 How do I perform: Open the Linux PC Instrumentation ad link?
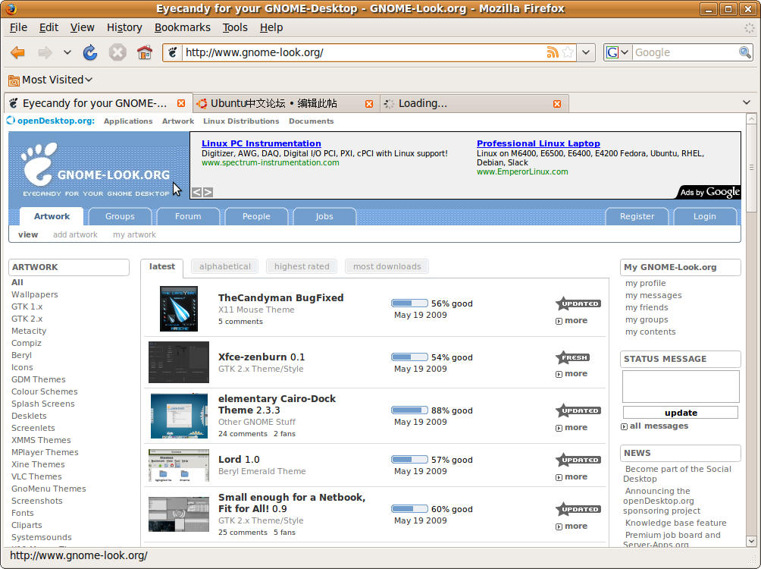coord(261,143)
